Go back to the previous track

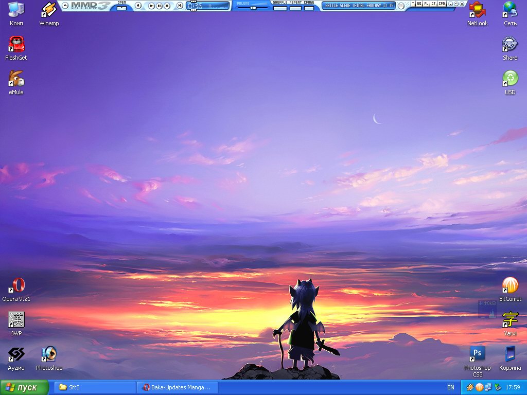coord(138,6)
